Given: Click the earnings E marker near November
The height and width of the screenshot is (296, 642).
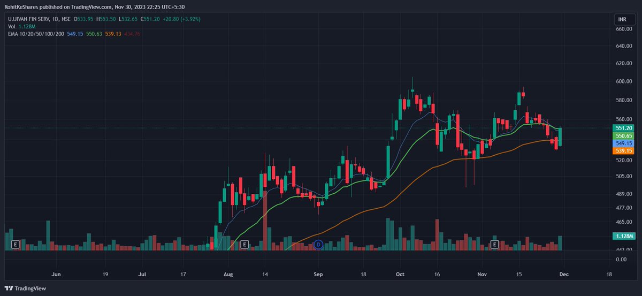Looking at the screenshot, I should (x=494, y=245).
